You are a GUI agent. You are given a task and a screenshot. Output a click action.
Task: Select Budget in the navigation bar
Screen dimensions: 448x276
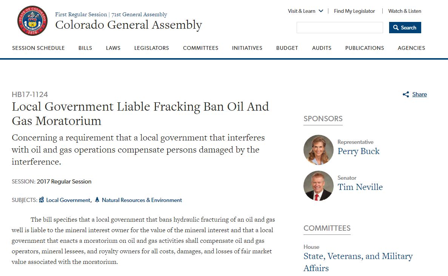[287, 48]
